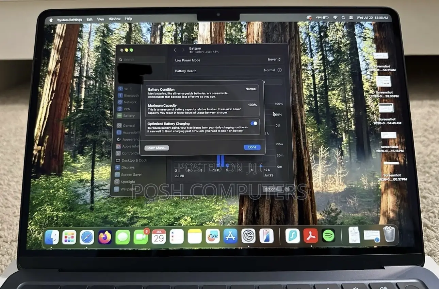The height and width of the screenshot is (289, 439).
Task: Open Calendar showing Jul 29
Action: tap(159, 237)
